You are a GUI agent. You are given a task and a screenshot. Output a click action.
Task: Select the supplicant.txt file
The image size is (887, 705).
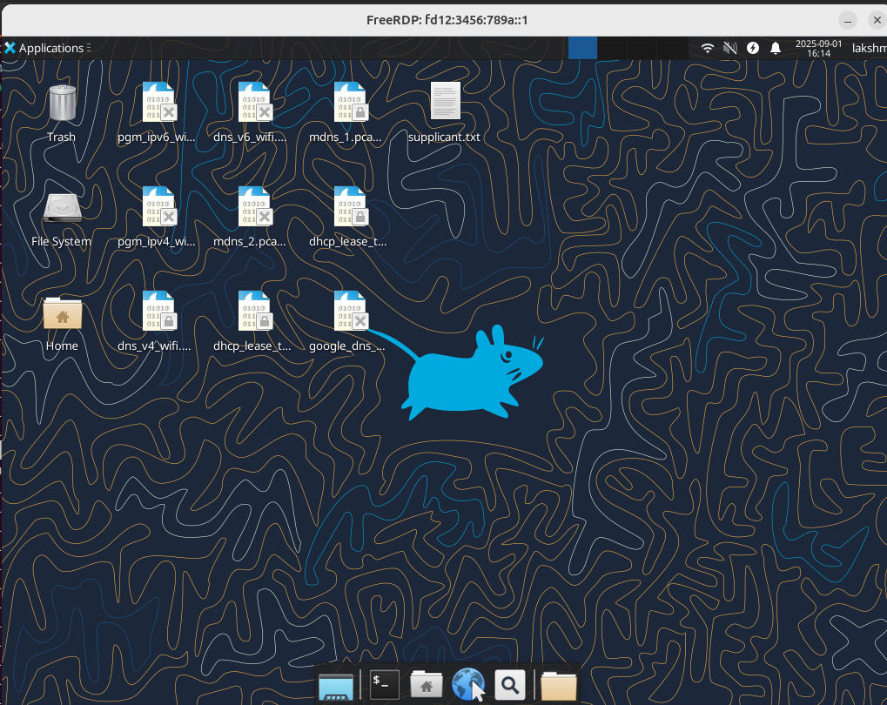point(445,103)
